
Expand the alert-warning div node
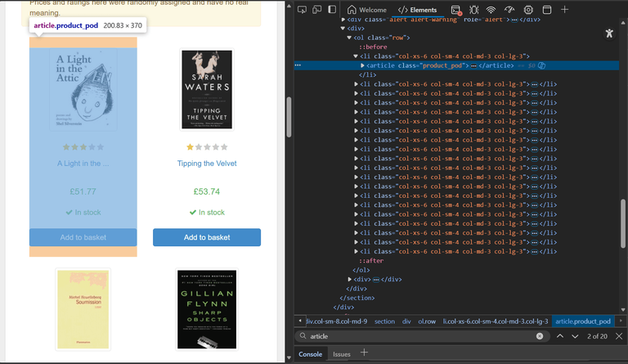click(343, 19)
